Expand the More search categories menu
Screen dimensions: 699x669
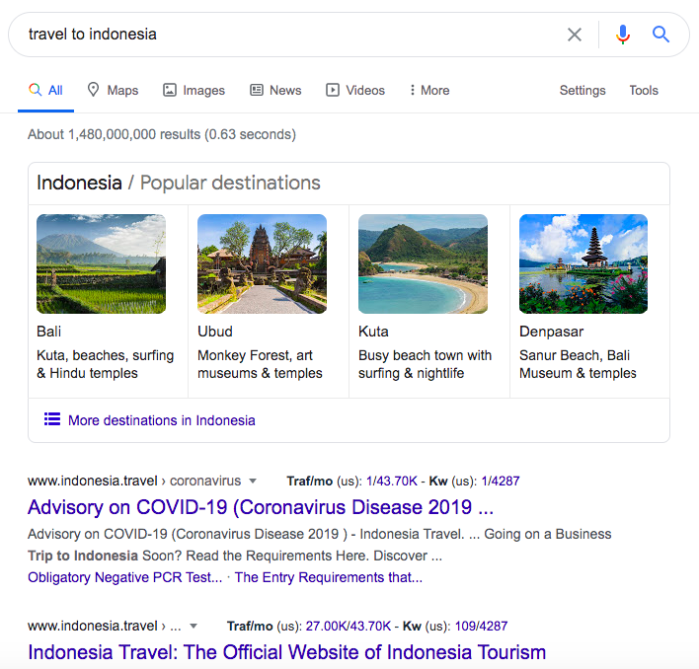click(x=429, y=90)
